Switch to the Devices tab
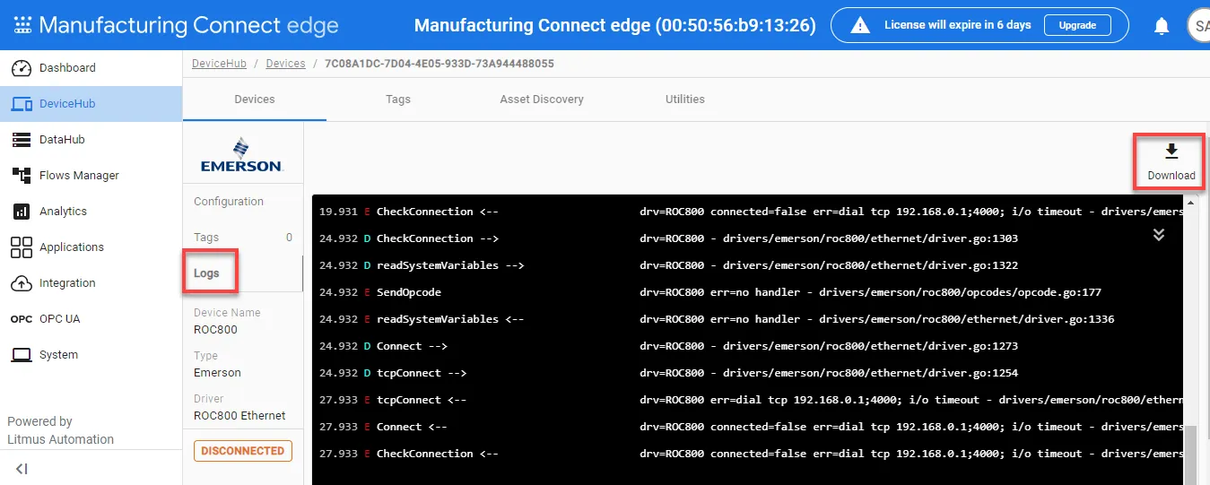The width and height of the screenshot is (1210, 485). click(x=255, y=100)
